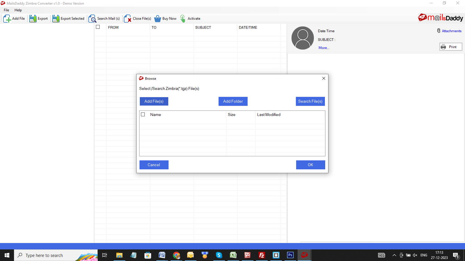The width and height of the screenshot is (465, 261).
Task: Click the MailsDaddy logo in the toolbar
Action: click(440, 18)
